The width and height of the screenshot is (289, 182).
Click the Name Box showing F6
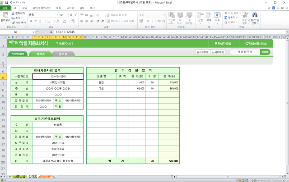[x=16, y=32]
